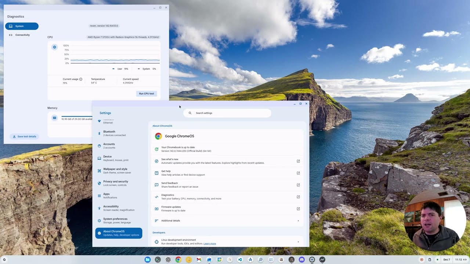This screenshot has width=470, height=264.
Task: Open Gmail from the shelf
Action: [x=199, y=260]
